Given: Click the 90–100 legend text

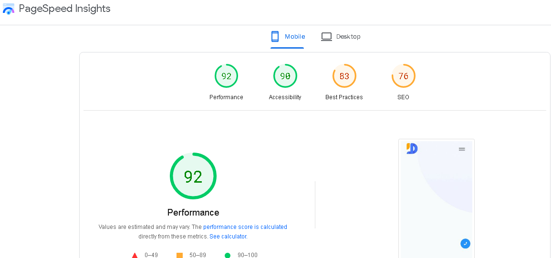Looking at the screenshot, I should point(248,255).
